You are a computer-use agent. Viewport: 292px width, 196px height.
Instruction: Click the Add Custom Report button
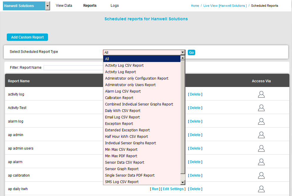[27, 37]
